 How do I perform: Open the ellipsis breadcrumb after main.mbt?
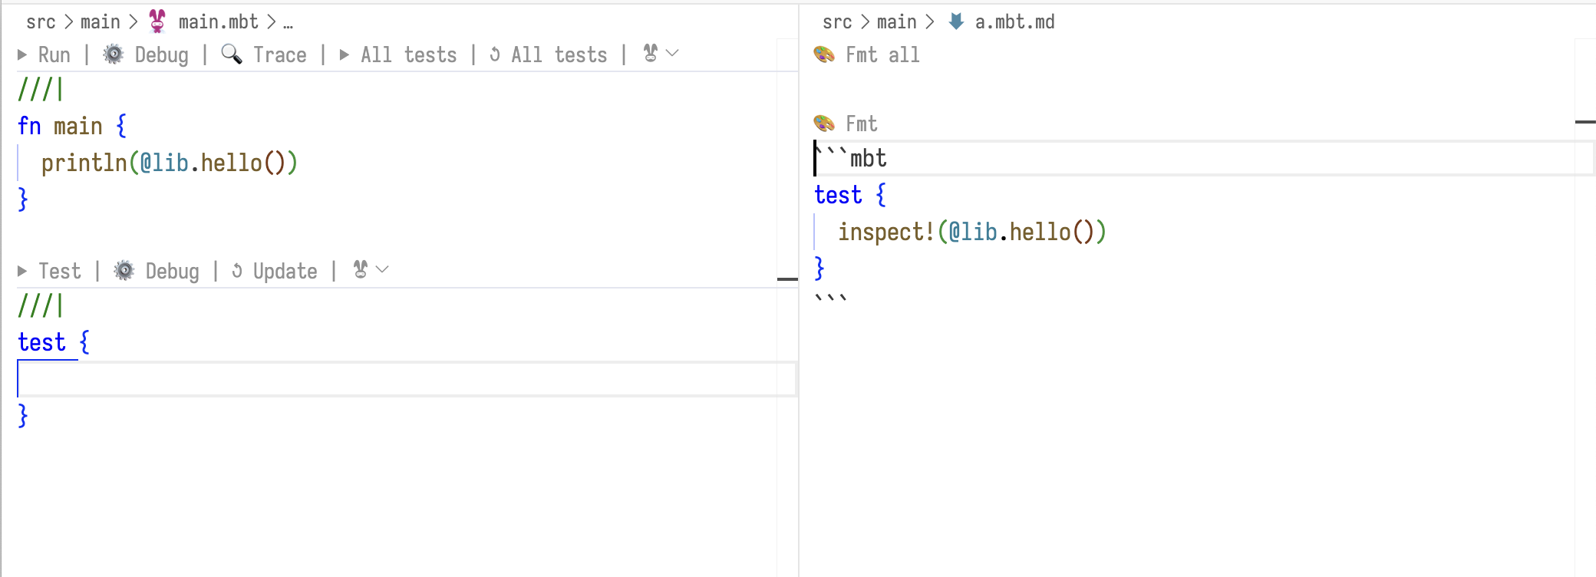click(x=288, y=22)
